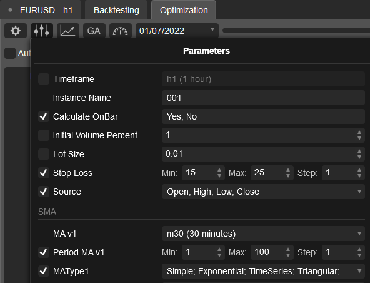Increase Stop Loss Min value stepper

pyautogui.click(x=219, y=170)
